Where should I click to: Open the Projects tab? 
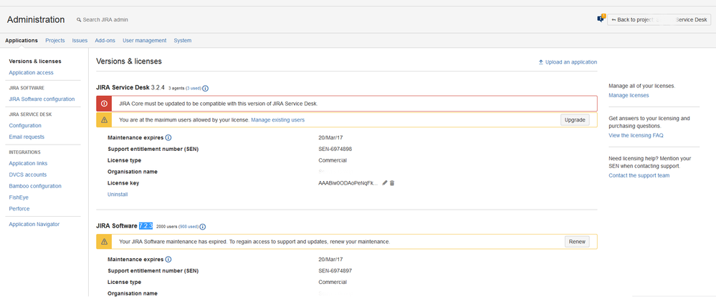[x=55, y=41]
